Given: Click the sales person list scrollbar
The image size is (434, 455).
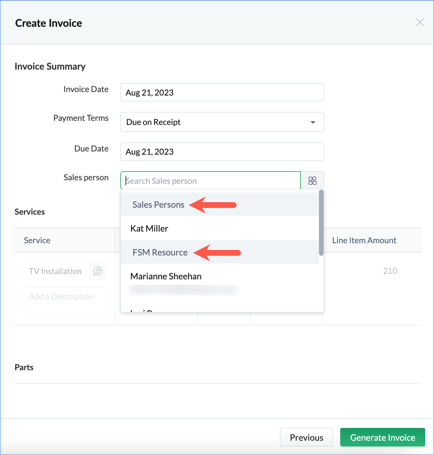Looking at the screenshot, I should (321, 223).
